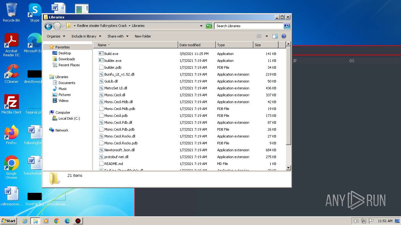Open Desktop in the navigation pane
Image resolution: width=401 pixels, height=225 pixels.
coord(65,53)
